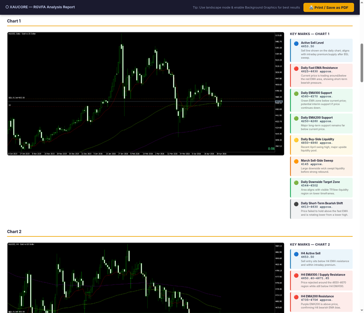Open the Chart 1 daily XAUUSD chart image

click(x=145, y=94)
